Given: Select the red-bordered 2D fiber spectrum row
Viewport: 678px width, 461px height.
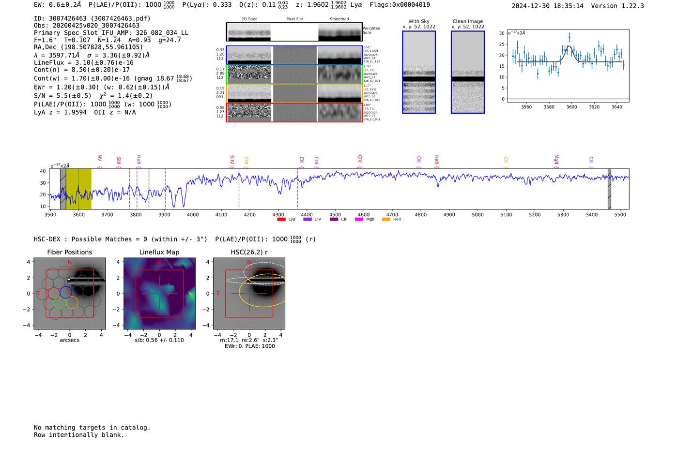Looking at the screenshot, I should click(294, 113).
